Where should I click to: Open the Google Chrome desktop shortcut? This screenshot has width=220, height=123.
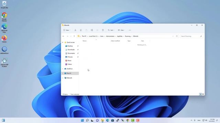[x=4, y=17]
